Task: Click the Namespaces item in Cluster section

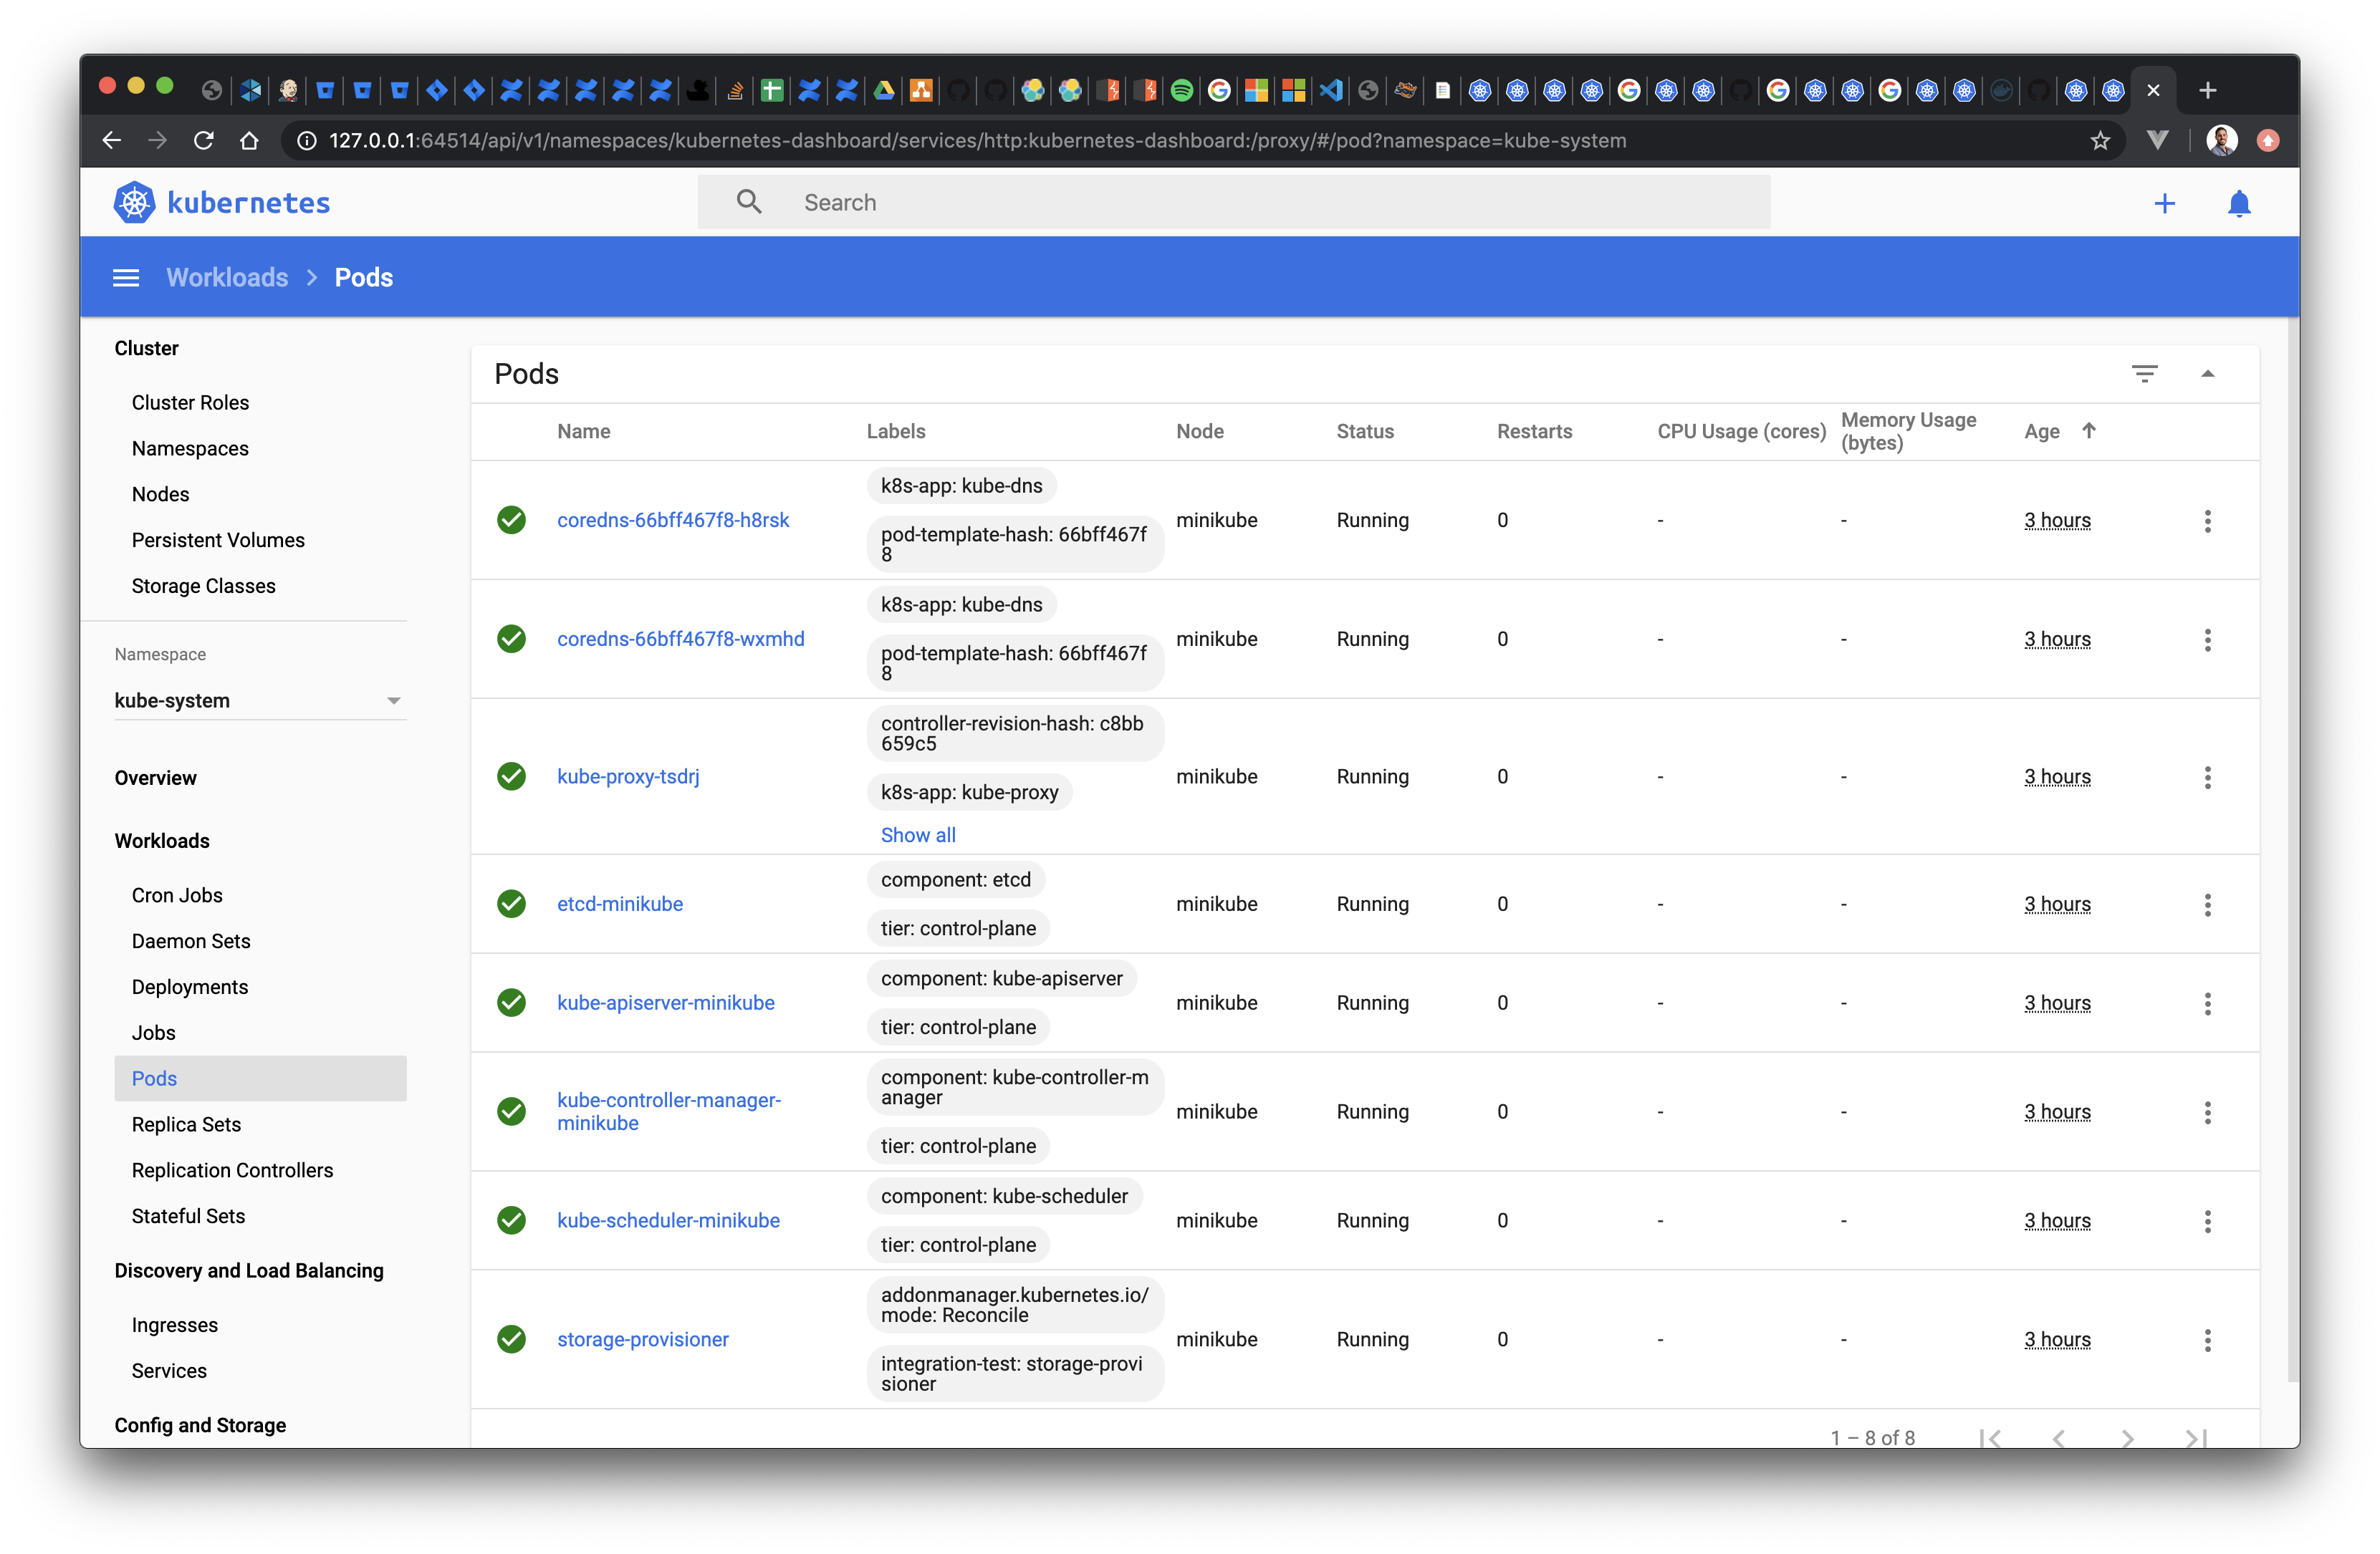Action: (191, 448)
